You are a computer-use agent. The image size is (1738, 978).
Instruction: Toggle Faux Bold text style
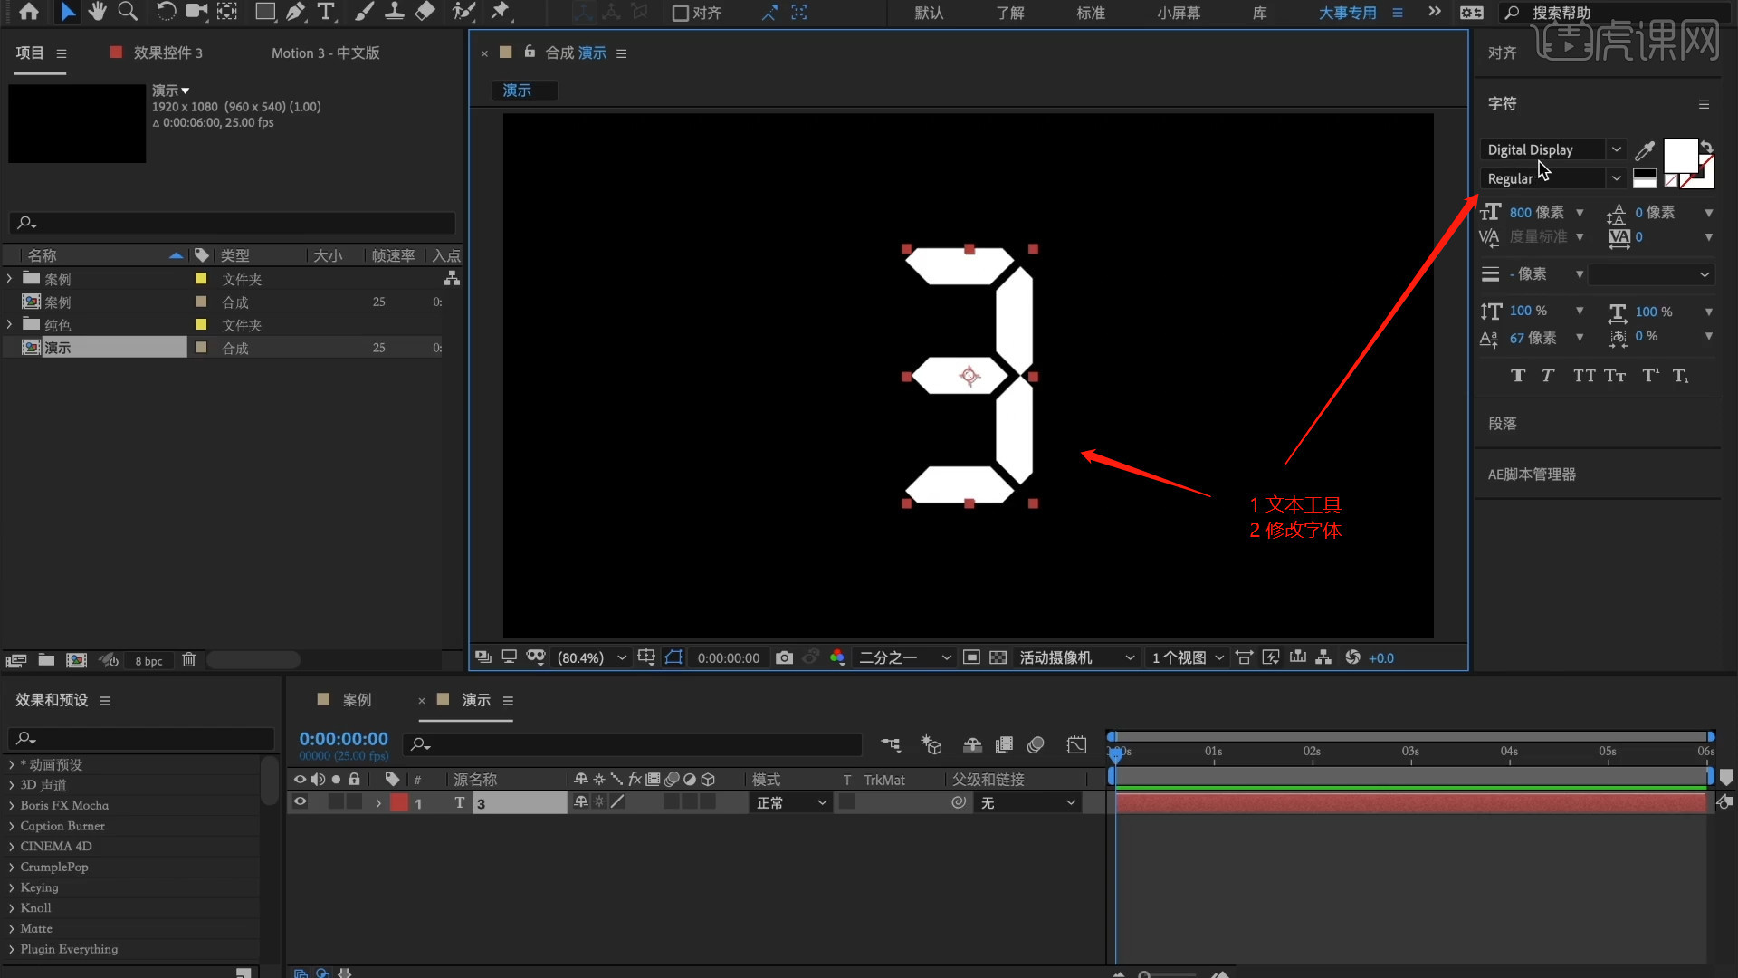tap(1518, 376)
